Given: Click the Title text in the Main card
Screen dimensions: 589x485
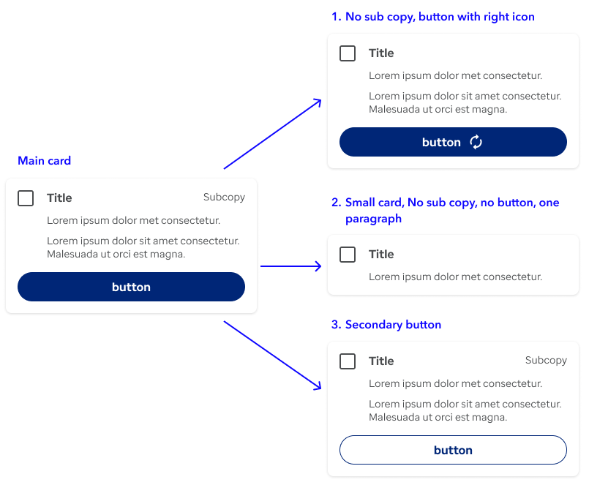Looking at the screenshot, I should (59, 198).
